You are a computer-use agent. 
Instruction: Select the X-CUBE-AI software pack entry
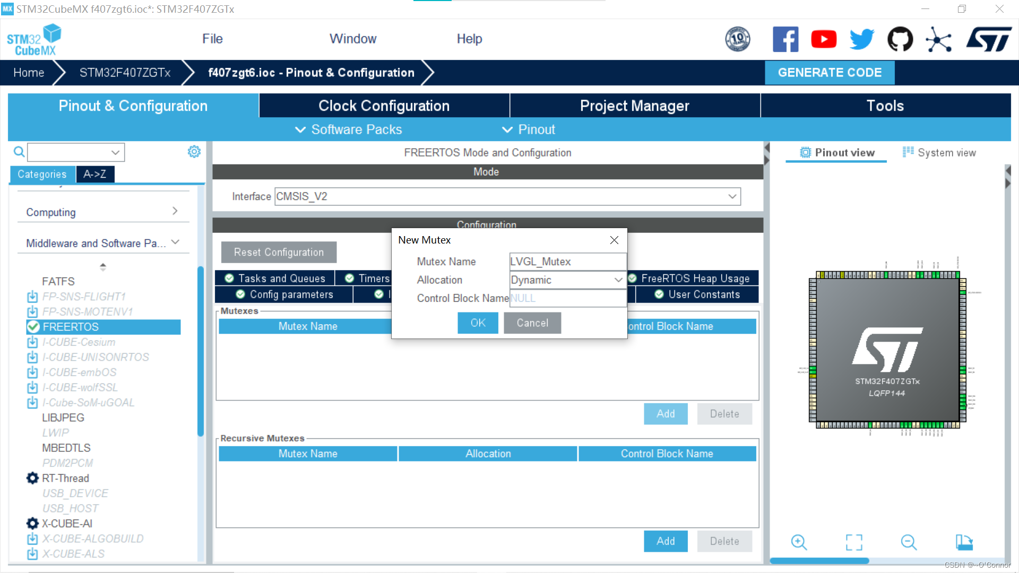67,523
